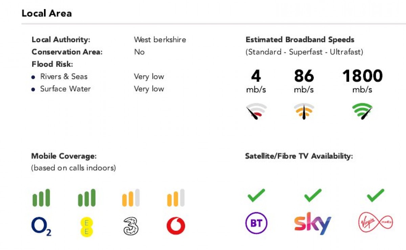Select the Sky TV logo
406x250 pixels.
click(x=313, y=223)
